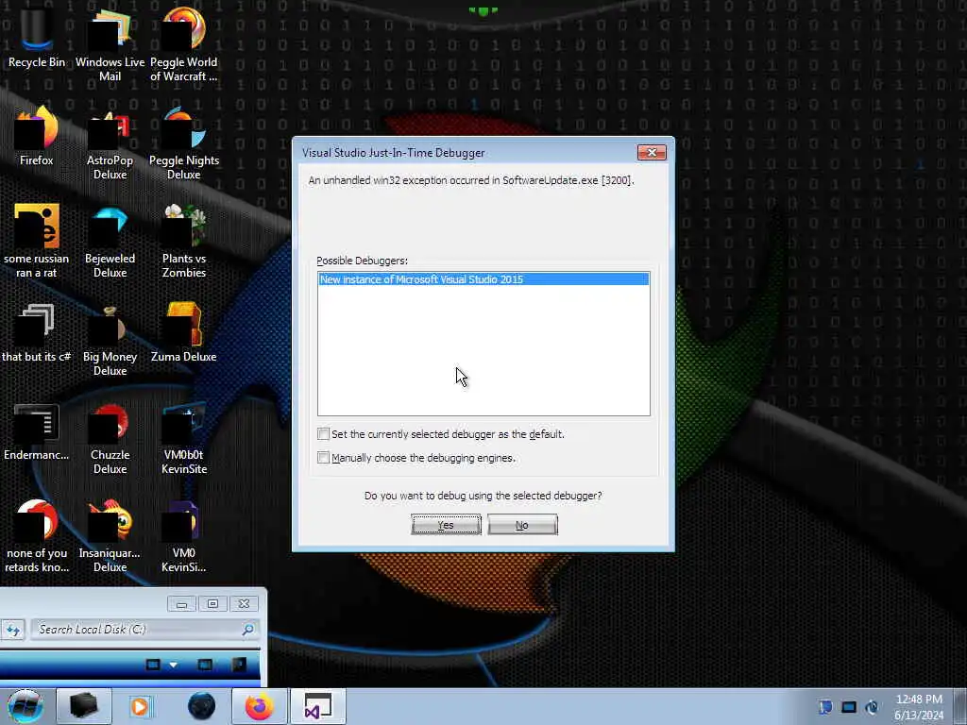Open the Recycle Bin desktop icon

[37, 36]
